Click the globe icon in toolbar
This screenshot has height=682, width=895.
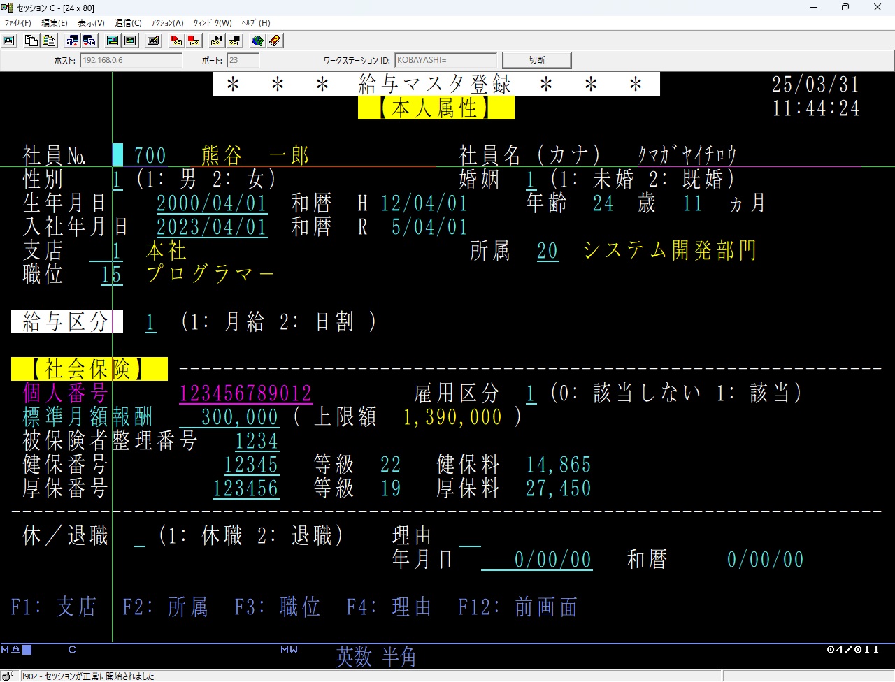[258, 41]
